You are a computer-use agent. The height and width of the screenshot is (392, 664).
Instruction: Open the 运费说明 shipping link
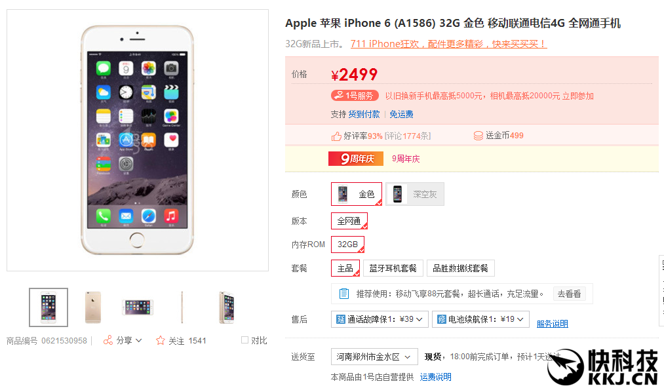click(435, 377)
